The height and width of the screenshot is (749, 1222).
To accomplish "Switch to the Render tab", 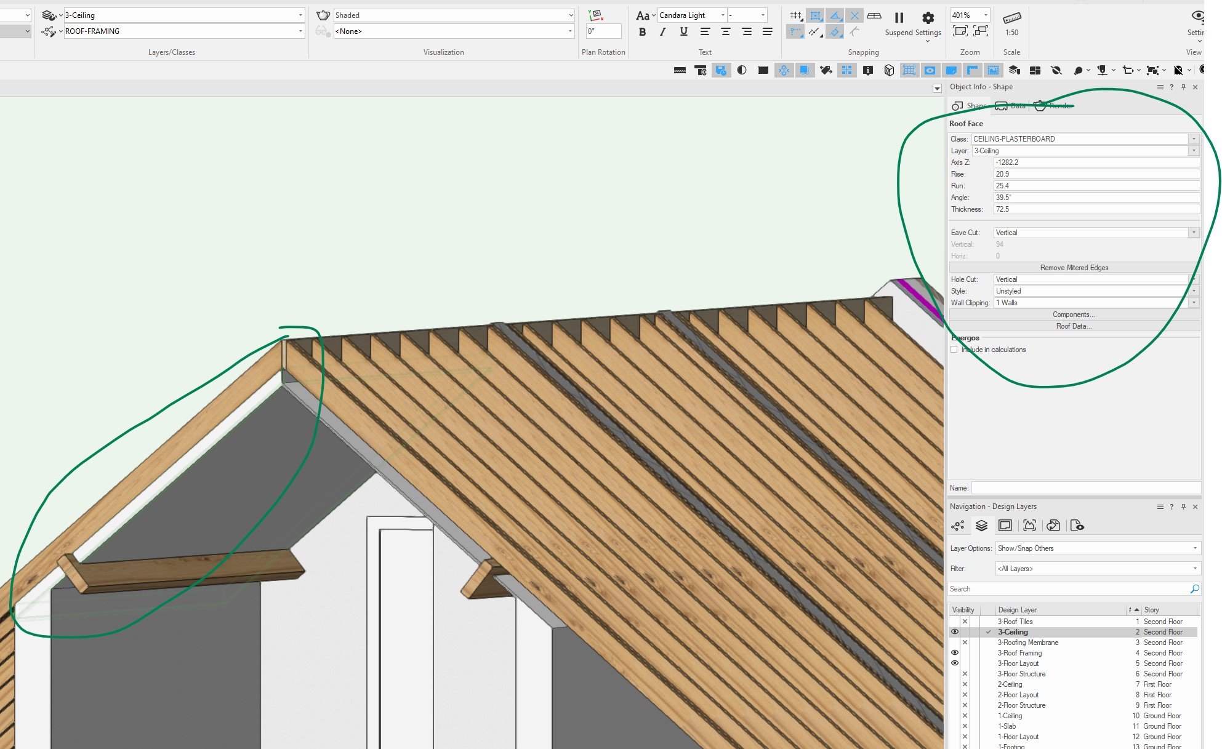I will click(x=1056, y=105).
